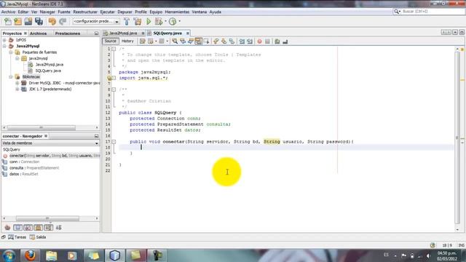This screenshot has height=262, width=466.
Task: Click the NetBeans cube taskbar icon
Action: pos(115,255)
